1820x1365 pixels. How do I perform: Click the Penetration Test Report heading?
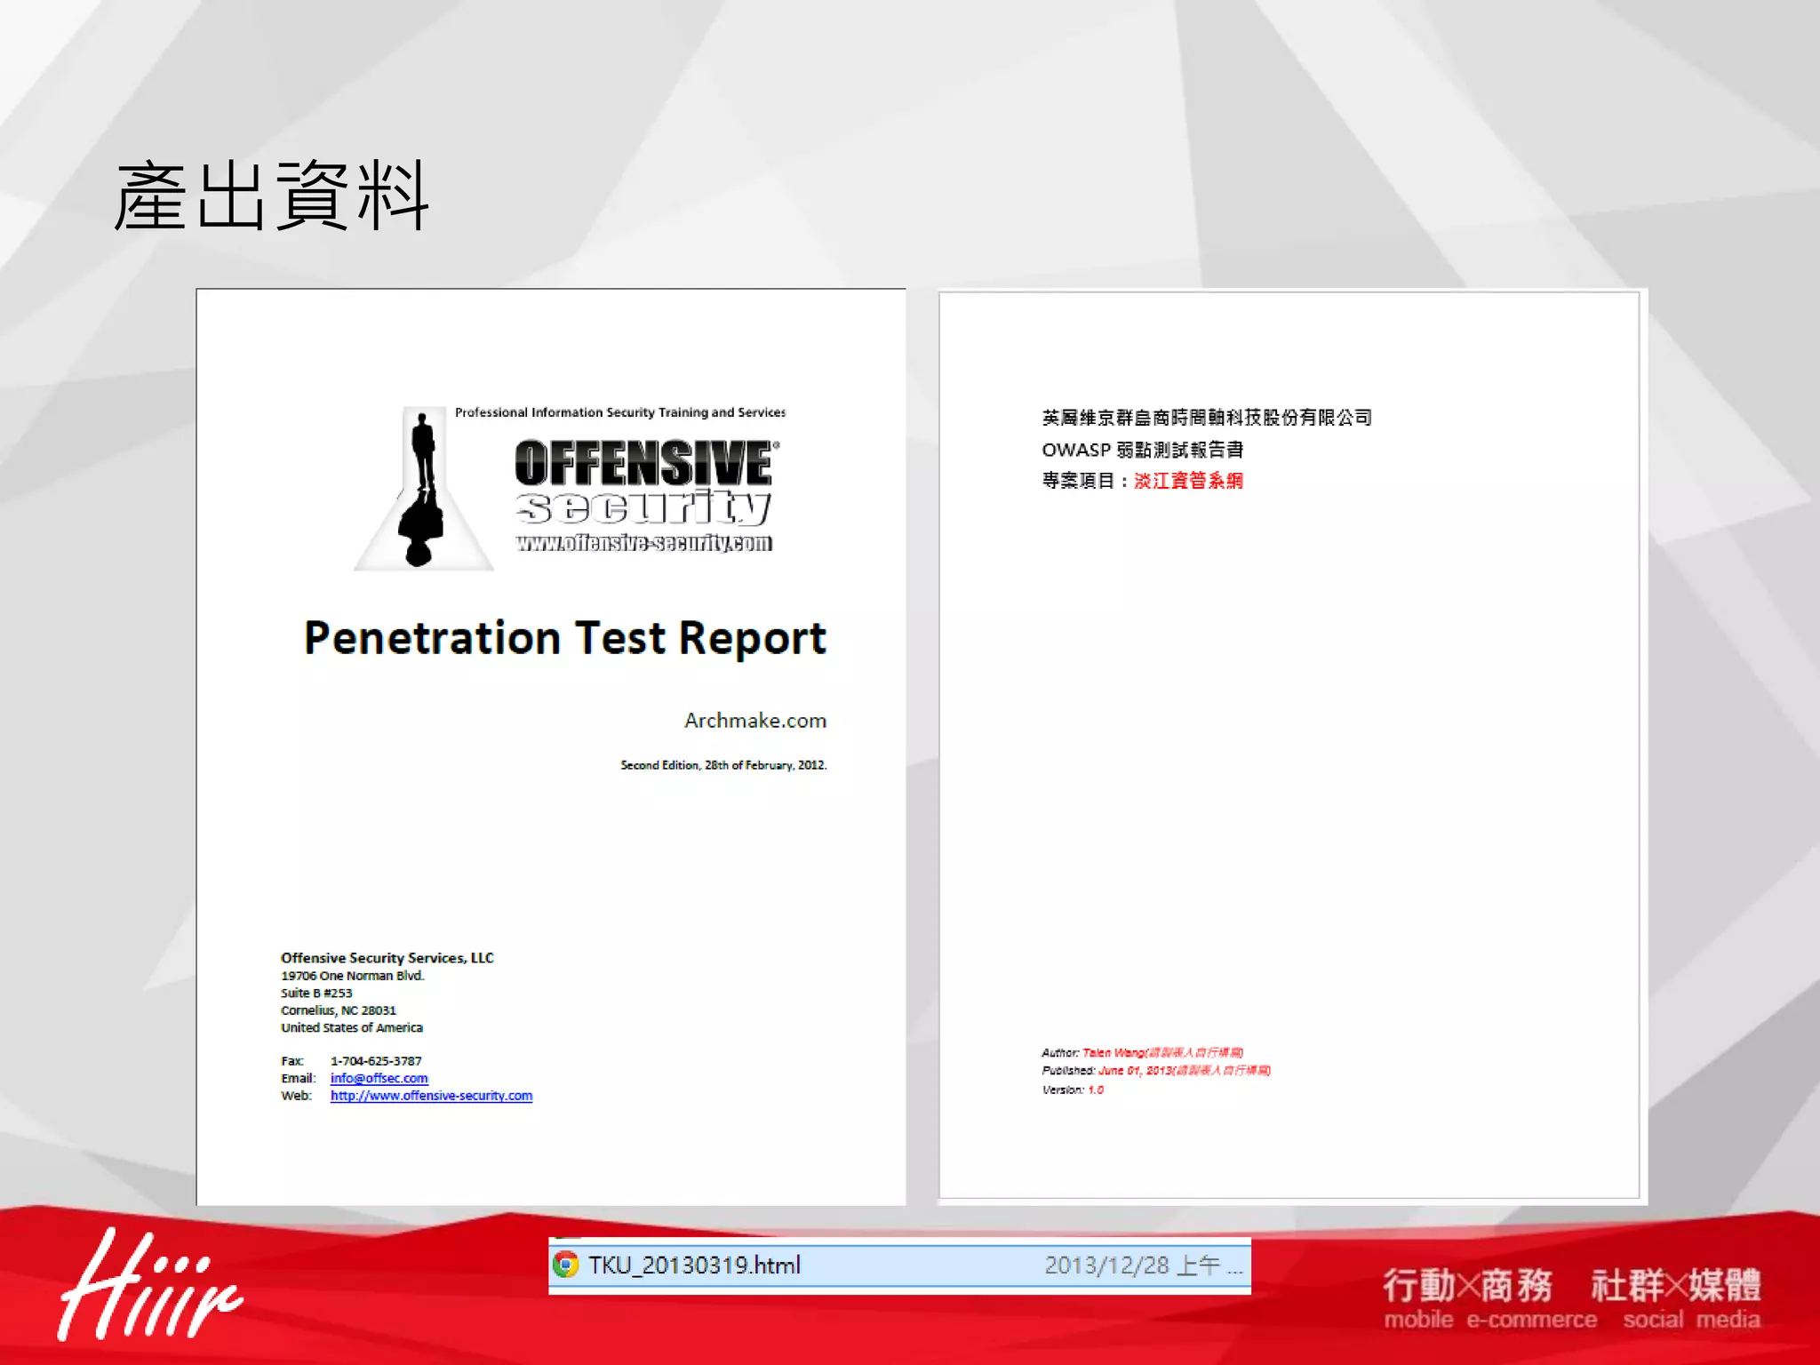565,638
